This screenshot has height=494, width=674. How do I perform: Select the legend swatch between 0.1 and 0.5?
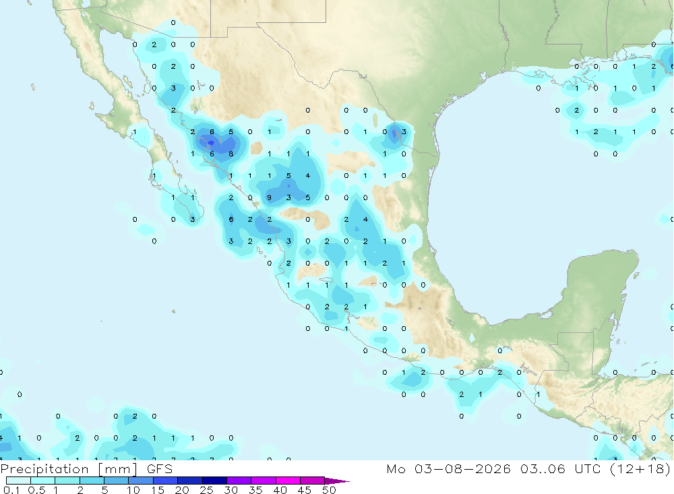coord(18,481)
